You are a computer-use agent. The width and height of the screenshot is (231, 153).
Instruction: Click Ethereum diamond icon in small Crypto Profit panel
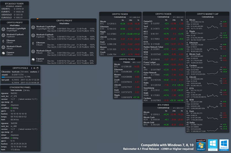click(3, 41)
